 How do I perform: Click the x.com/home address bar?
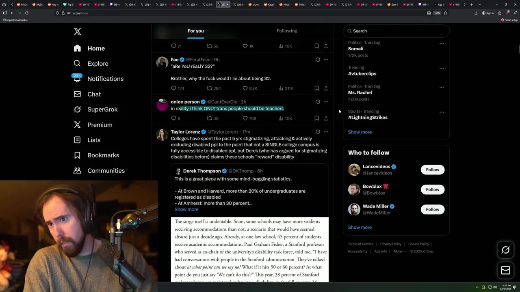click(x=244, y=13)
